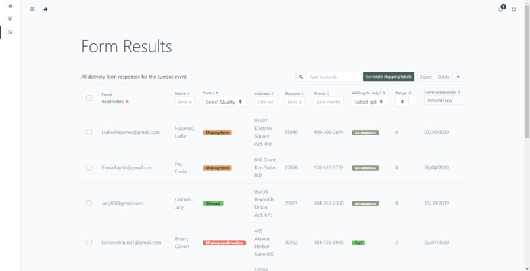The width and height of the screenshot is (530, 271).
Task: Click phone number 409-206-2674
Action: tap(329, 132)
